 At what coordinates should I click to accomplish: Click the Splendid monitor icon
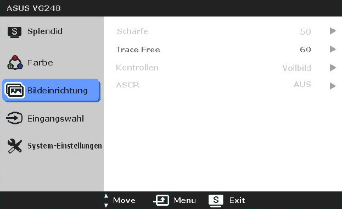click(14, 32)
